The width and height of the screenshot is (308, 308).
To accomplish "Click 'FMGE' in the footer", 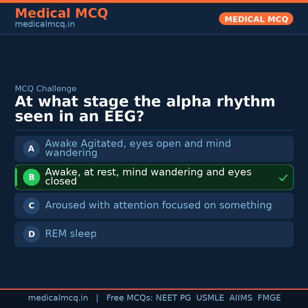I will tap(269, 298).
